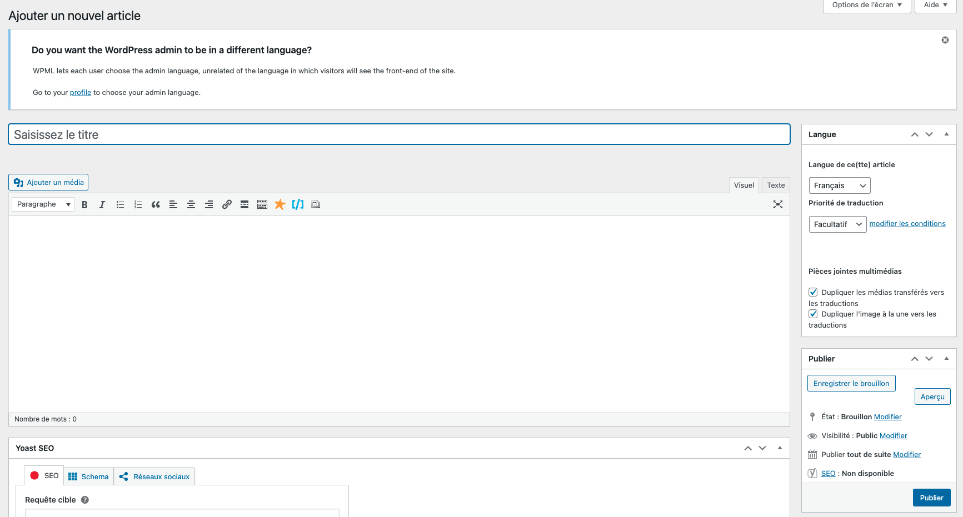This screenshot has width=963, height=517.
Task: Enter distraction-free fullscreen mode
Action: [x=778, y=204]
